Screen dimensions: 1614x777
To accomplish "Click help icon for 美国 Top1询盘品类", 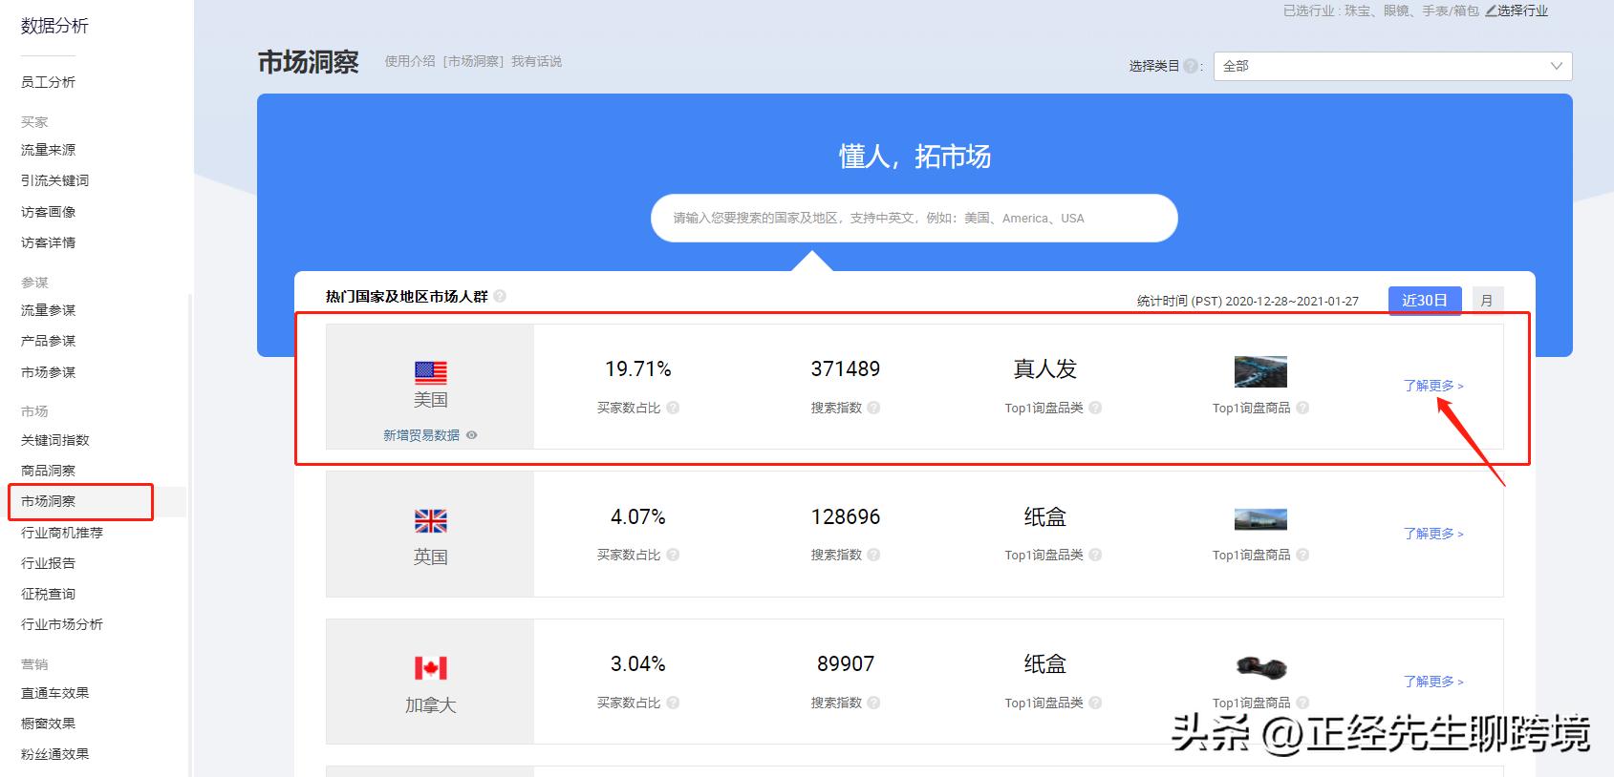I will 1095,408.
